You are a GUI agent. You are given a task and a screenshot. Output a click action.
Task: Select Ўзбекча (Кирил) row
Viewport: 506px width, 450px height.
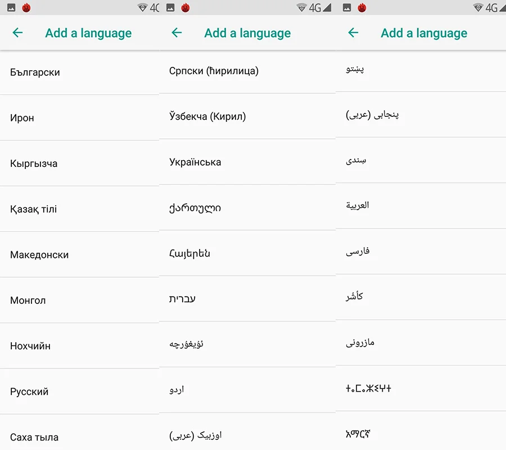tap(247, 116)
